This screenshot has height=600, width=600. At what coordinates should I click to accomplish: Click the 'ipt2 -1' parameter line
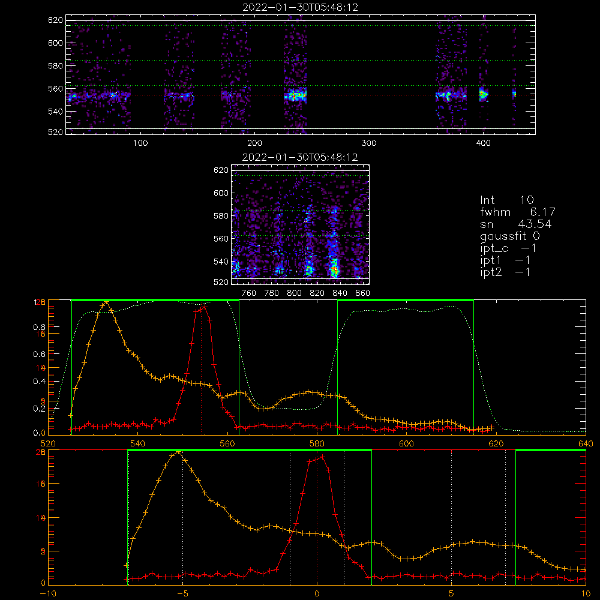coord(505,272)
